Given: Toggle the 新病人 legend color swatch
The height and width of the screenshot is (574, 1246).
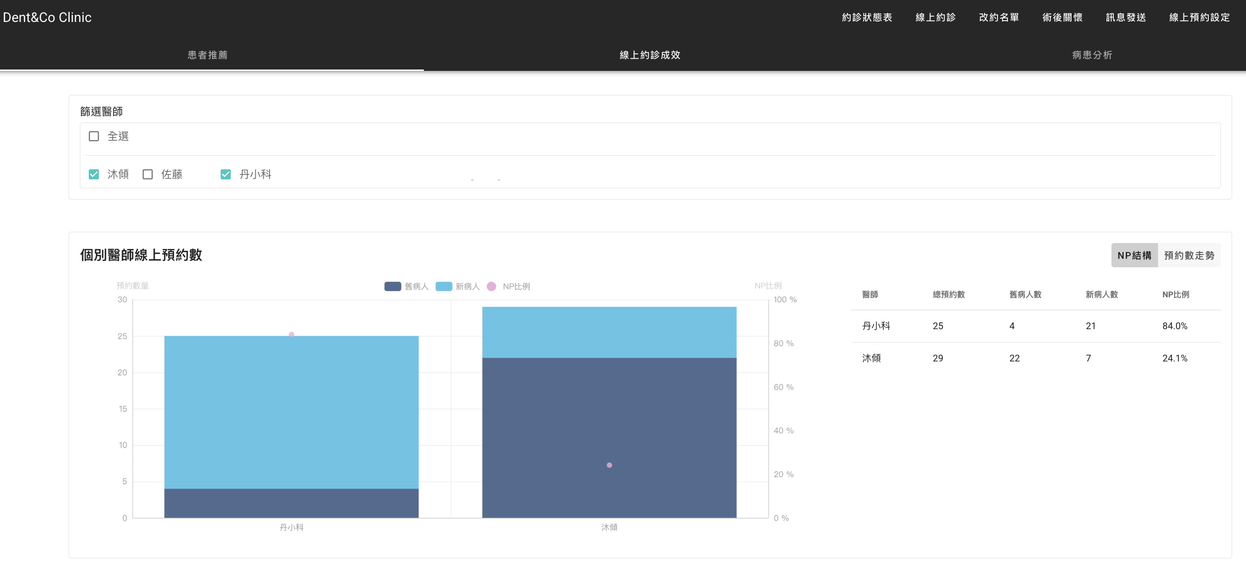Looking at the screenshot, I should 444,286.
